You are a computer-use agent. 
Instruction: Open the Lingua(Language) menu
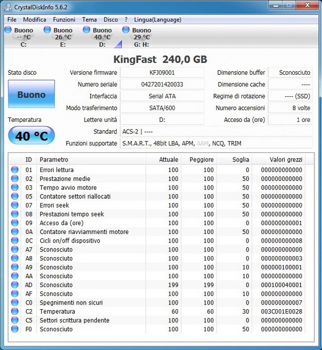pyautogui.click(x=157, y=20)
